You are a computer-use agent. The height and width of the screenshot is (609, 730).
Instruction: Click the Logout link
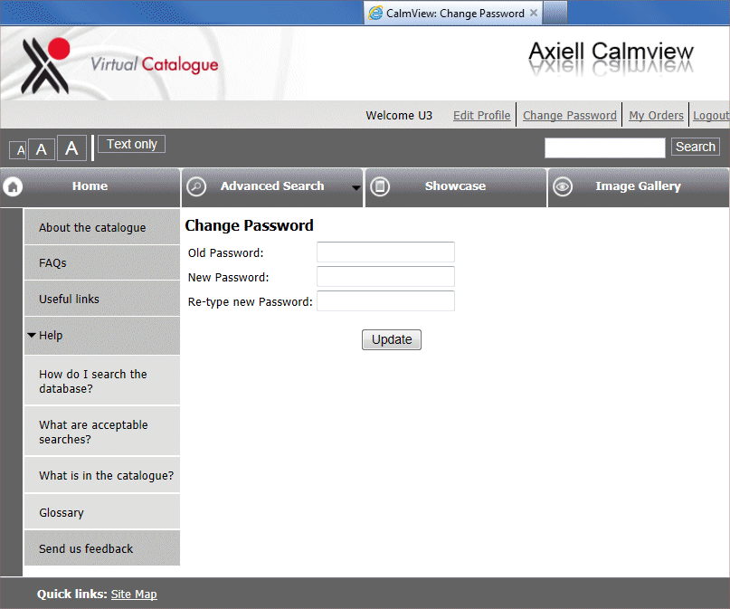(711, 115)
